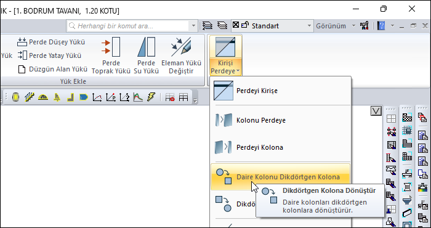431x228 pixels.
Task: Click the command search input field
Action: [128, 26]
